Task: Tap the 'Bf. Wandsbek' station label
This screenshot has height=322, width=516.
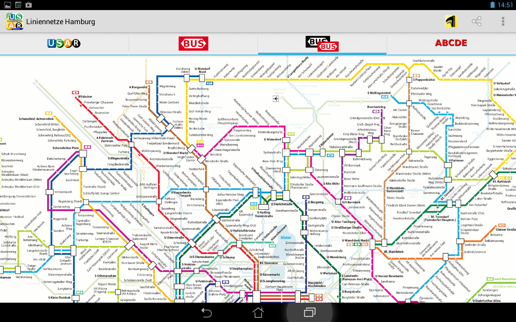Action: tap(394, 252)
